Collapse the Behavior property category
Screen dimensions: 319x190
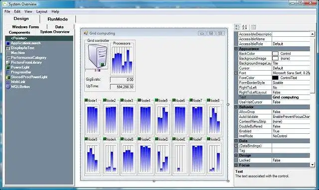point(236,107)
